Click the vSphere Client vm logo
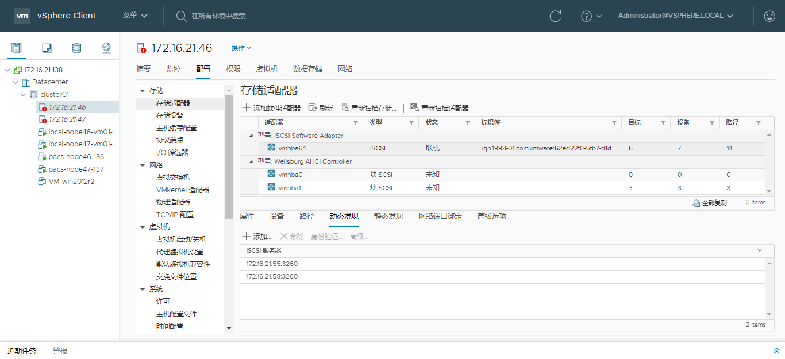The width and height of the screenshot is (785, 359). (22, 16)
